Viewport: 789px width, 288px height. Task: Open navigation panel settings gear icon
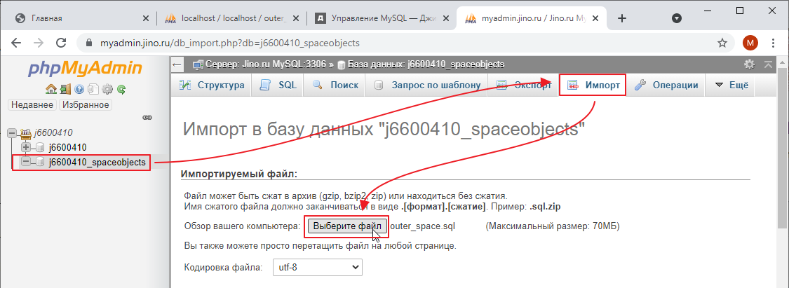(x=107, y=89)
